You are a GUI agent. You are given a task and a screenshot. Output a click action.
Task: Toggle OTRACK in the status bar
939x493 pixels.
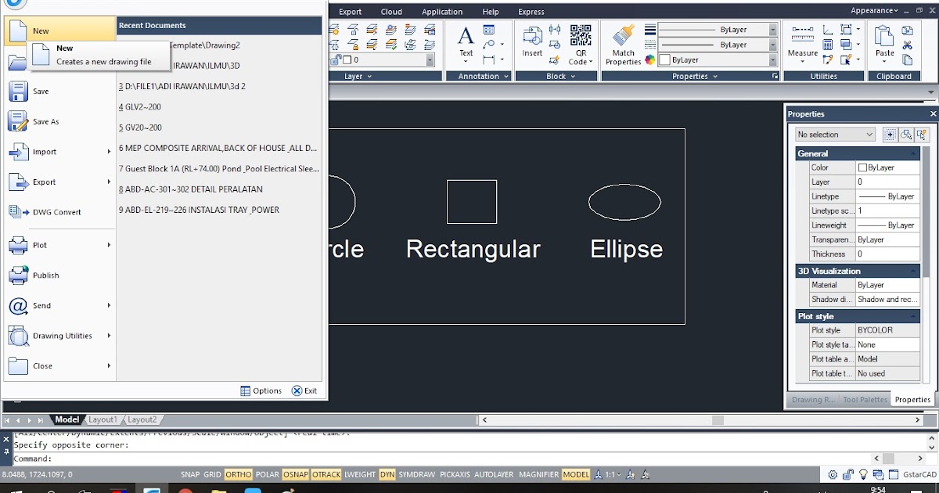[326, 474]
